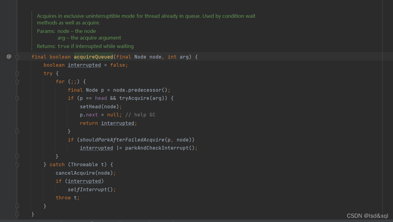Click the setHead(node) call
393x222 pixels.
[99, 106]
